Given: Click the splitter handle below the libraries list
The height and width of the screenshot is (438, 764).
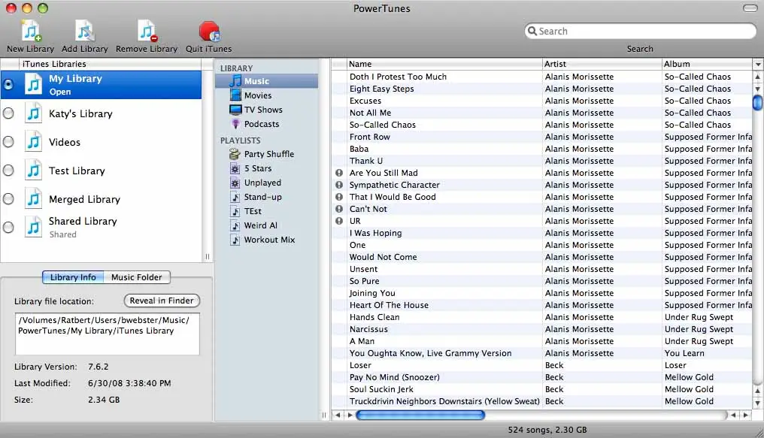Looking at the screenshot, I should (207, 256).
